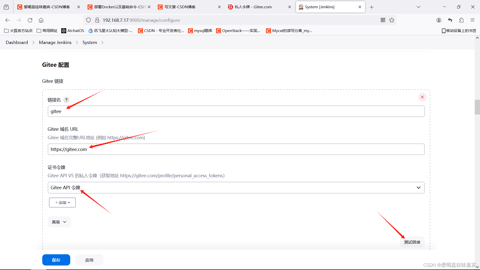Expand the chevron after Manage Jenkins breadcrumb

tap(77, 42)
